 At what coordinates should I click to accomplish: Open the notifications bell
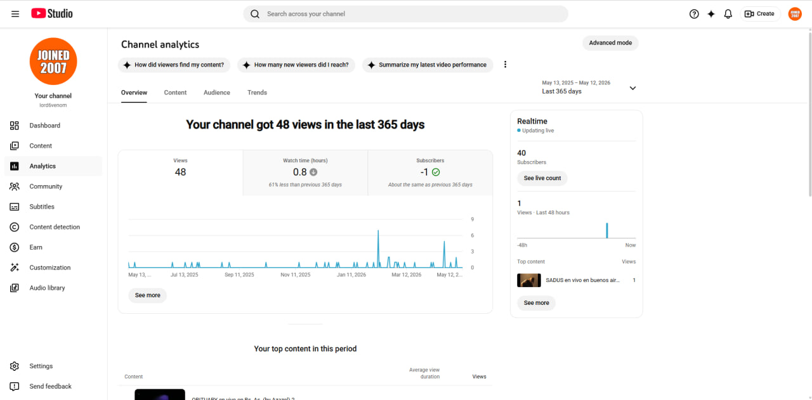click(x=728, y=14)
